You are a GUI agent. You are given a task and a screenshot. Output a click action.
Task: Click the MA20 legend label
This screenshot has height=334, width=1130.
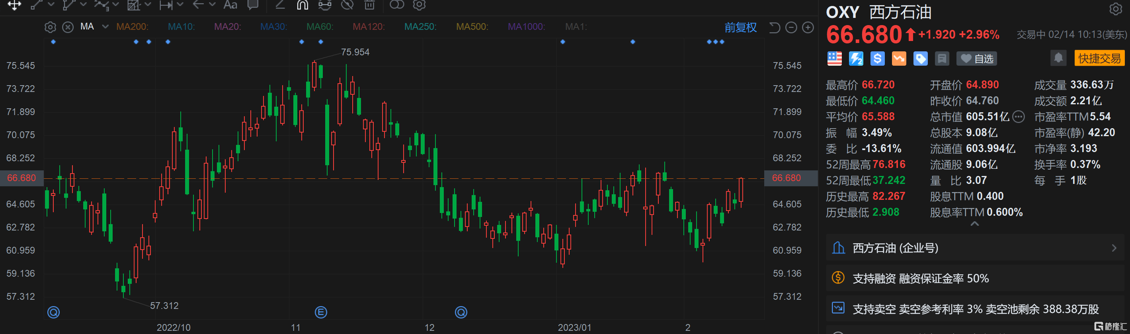pyautogui.click(x=227, y=27)
